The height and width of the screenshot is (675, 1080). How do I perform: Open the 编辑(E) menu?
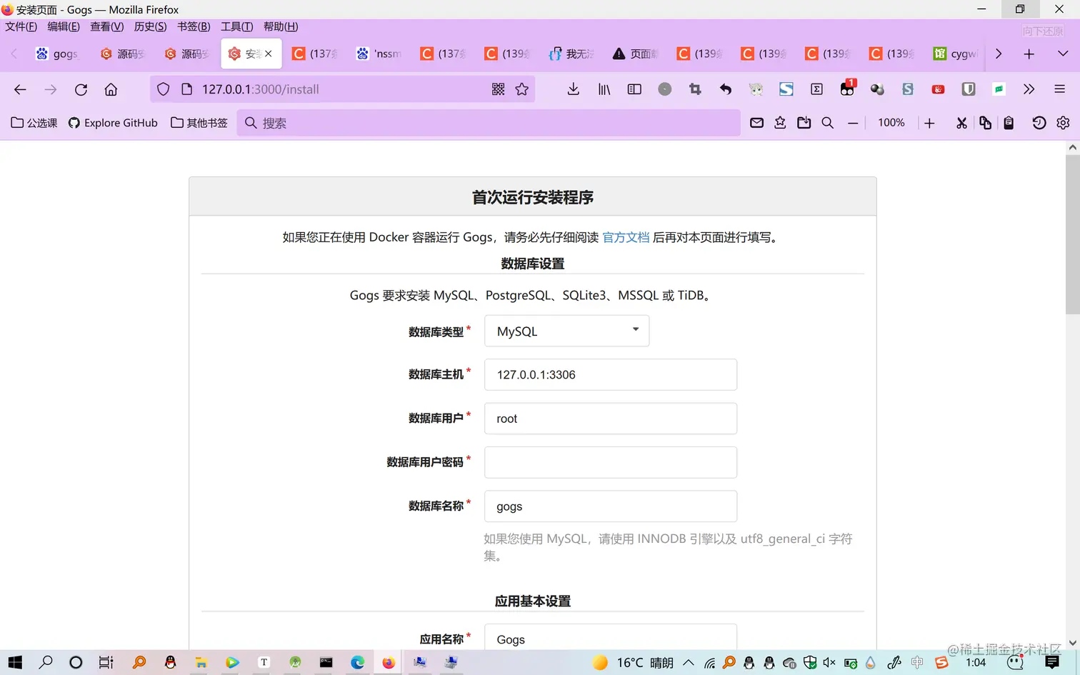64,26
